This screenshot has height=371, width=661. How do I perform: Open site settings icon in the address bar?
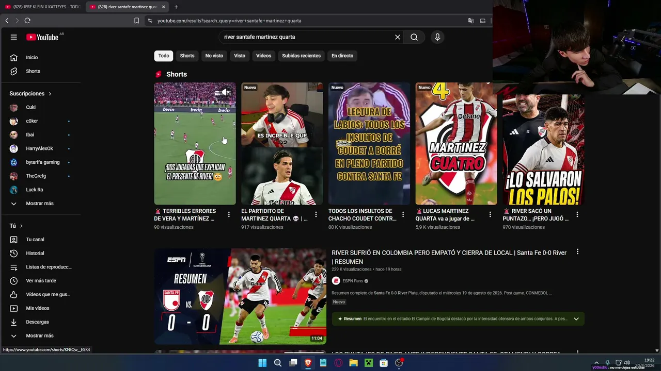click(x=150, y=21)
